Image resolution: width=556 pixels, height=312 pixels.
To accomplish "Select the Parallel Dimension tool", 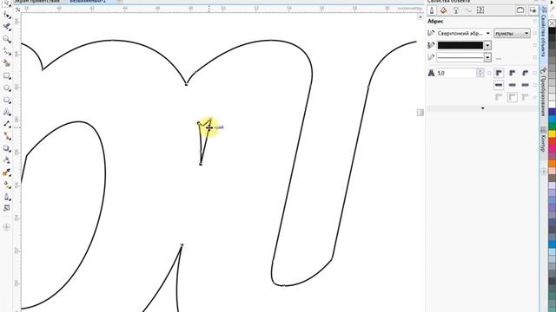I will pos(7,124).
